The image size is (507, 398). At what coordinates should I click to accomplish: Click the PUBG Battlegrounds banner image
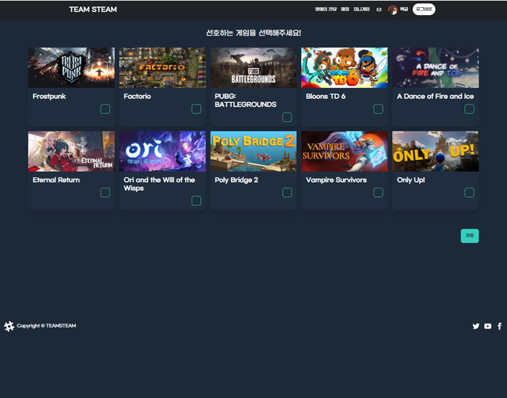tap(253, 67)
